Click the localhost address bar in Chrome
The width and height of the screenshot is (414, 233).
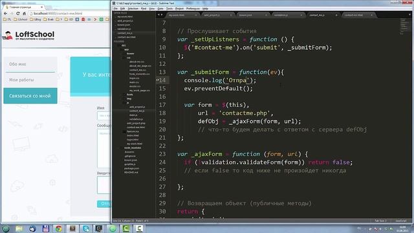(x=69, y=13)
